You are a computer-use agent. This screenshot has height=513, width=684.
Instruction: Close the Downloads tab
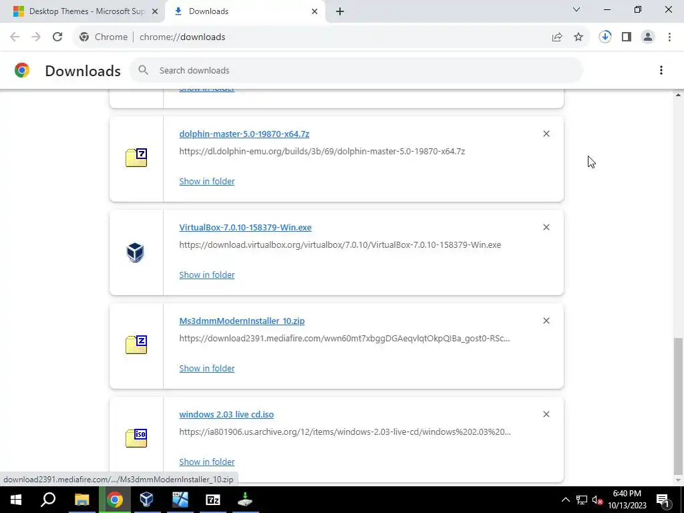(315, 11)
